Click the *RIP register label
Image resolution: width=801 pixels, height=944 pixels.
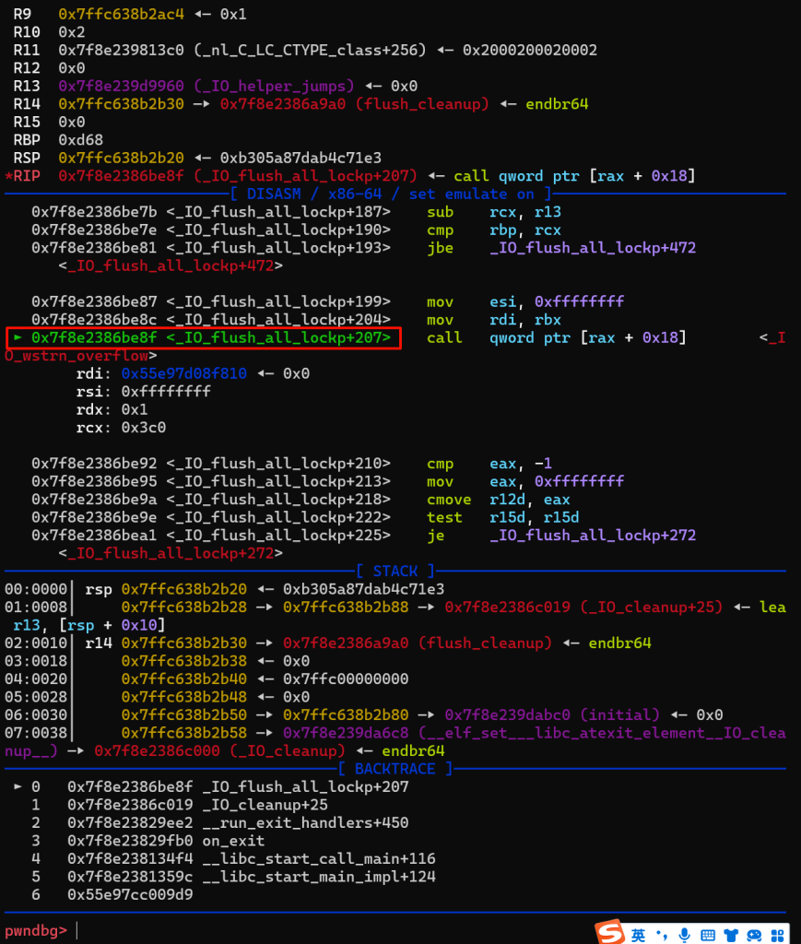point(27,175)
